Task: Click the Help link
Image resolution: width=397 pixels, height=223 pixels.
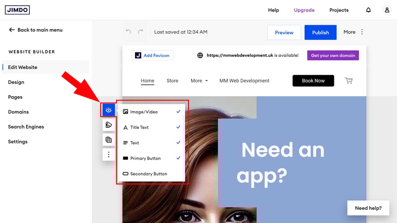Action: pos(273,10)
